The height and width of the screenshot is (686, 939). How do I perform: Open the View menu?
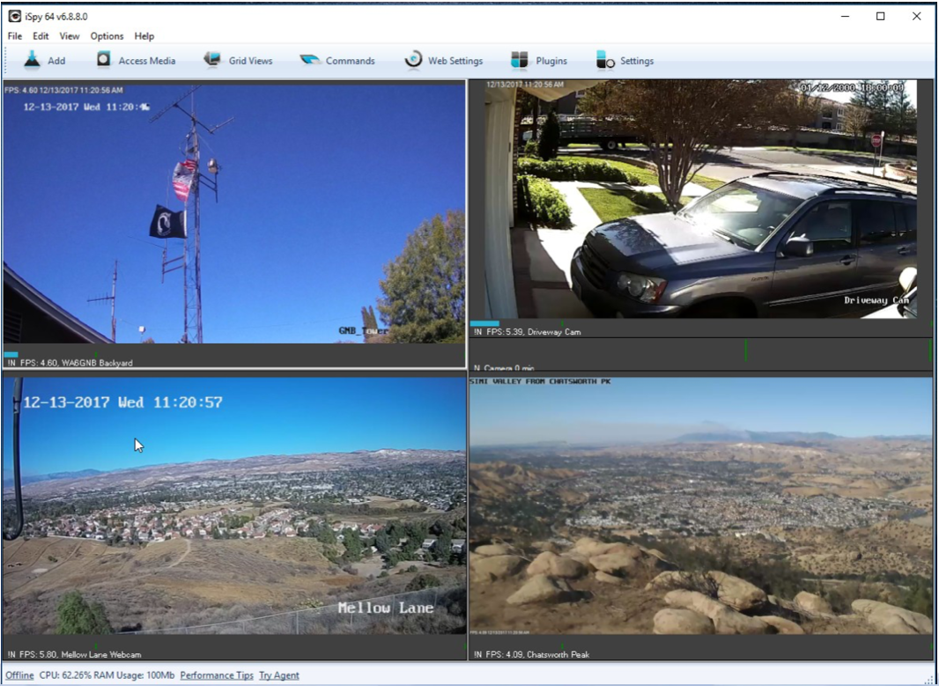coord(70,36)
